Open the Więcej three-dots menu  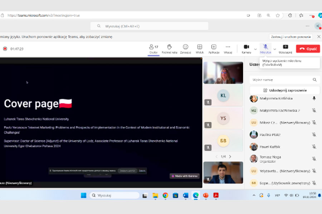(x=228, y=49)
